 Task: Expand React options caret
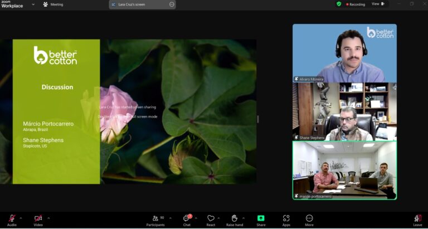(x=218, y=218)
